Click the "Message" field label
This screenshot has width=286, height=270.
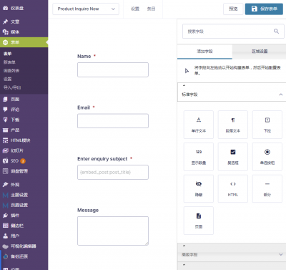[x=88, y=210]
